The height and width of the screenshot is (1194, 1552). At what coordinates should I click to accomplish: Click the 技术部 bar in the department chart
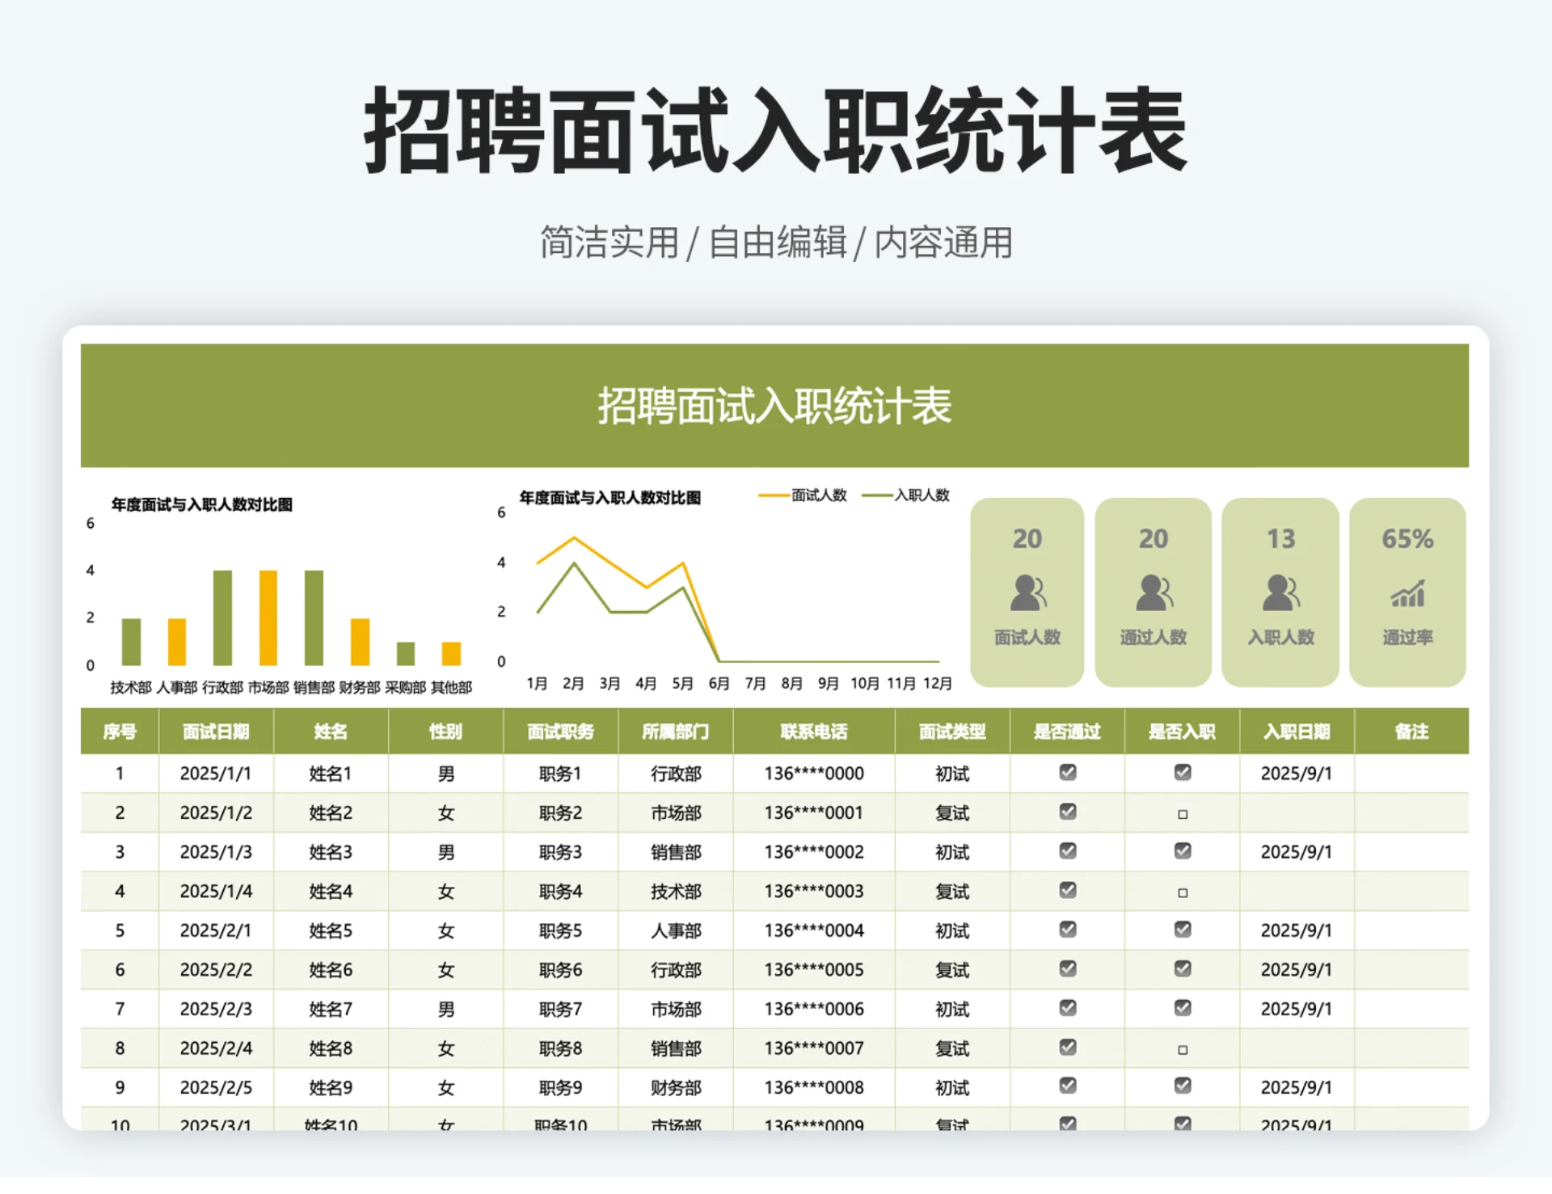point(130,639)
